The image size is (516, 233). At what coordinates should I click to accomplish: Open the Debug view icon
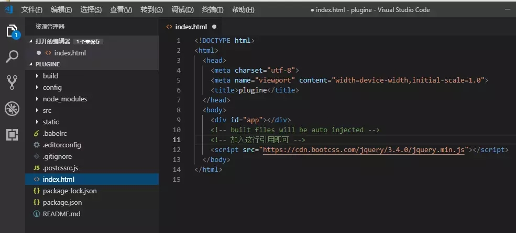pyautogui.click(x=12, y=108)
